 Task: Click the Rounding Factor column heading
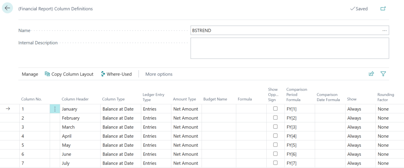pos(386,97)
